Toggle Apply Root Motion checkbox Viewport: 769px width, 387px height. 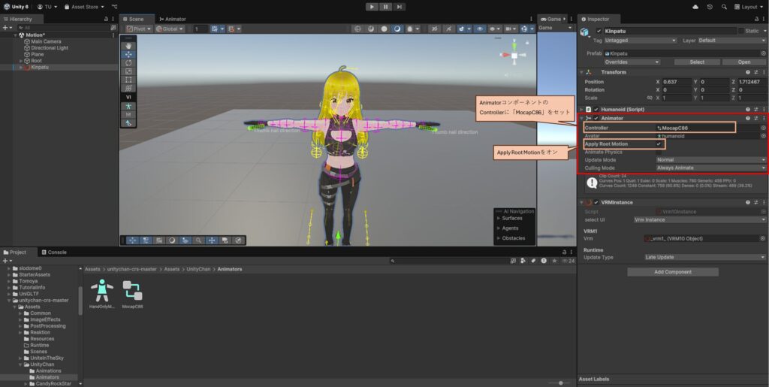tap(659, 144)
